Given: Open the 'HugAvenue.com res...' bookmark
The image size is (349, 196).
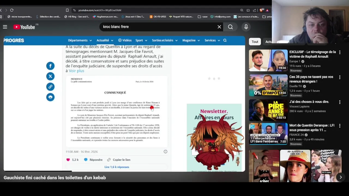Looking at the screenshot, I should click(x=106, y=17).
